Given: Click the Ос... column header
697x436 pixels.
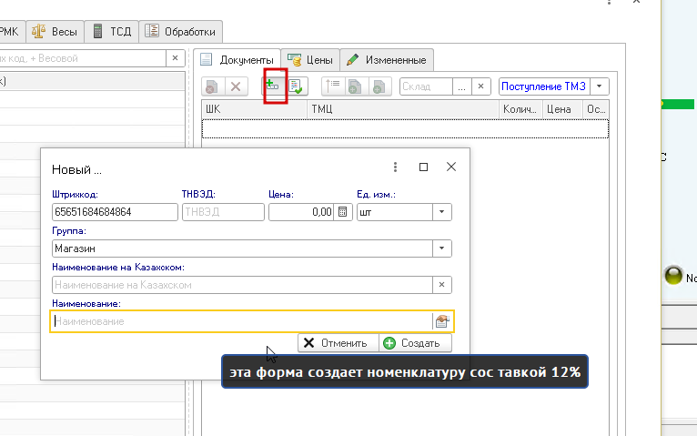Looking at the screenshot, I should [596, 109].
